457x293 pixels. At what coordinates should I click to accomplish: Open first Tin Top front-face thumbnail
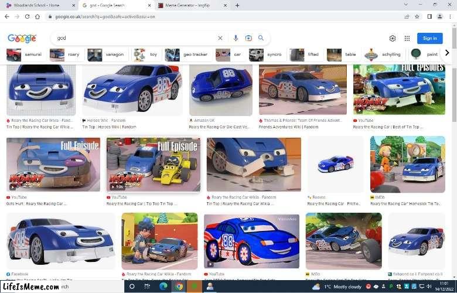[41, 90]
